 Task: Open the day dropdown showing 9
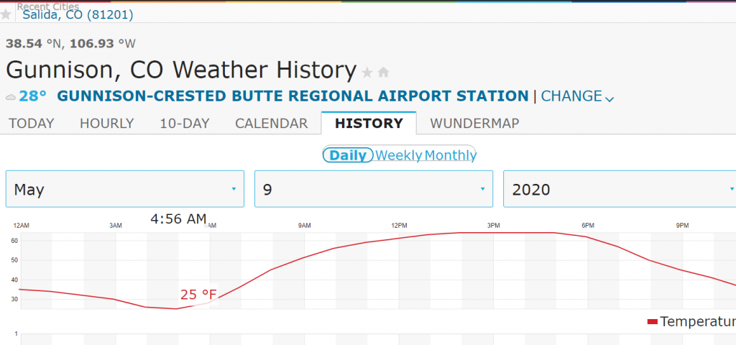pos(374,189)
